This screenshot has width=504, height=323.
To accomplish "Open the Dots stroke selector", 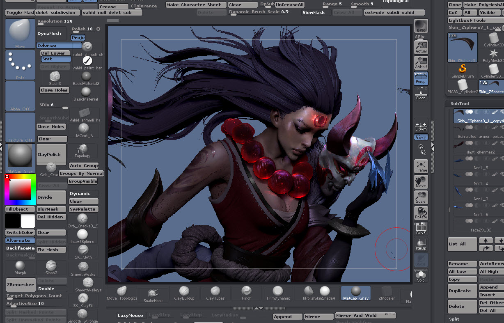I will pyautogui.click(x=20, y=65).
